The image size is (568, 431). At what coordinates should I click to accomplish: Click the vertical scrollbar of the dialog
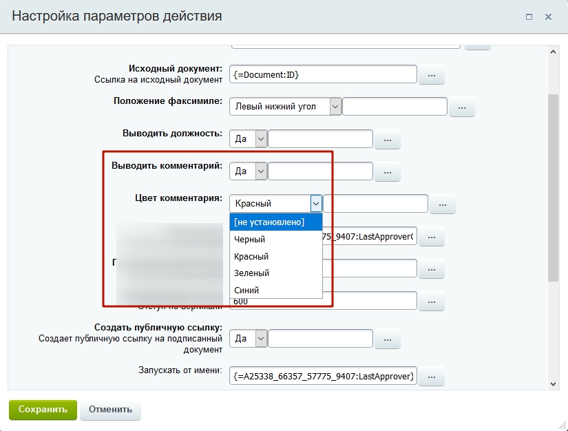(554, 186)
